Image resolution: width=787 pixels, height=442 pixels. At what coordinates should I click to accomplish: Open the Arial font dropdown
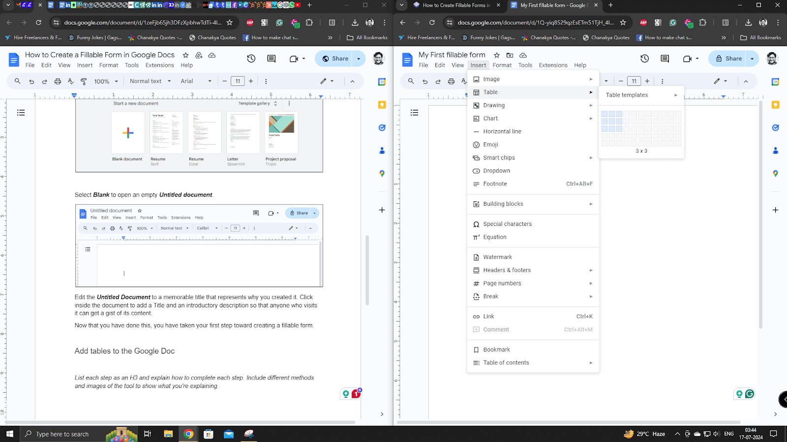coord(196,81)
